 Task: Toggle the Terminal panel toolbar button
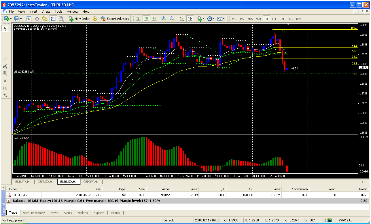pos(53,19)
